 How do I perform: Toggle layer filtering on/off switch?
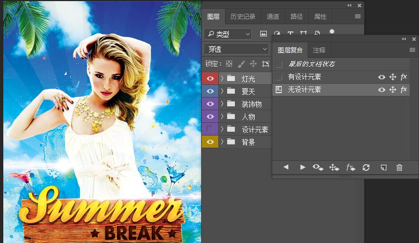pyautogui.click(x=332, y=32)
